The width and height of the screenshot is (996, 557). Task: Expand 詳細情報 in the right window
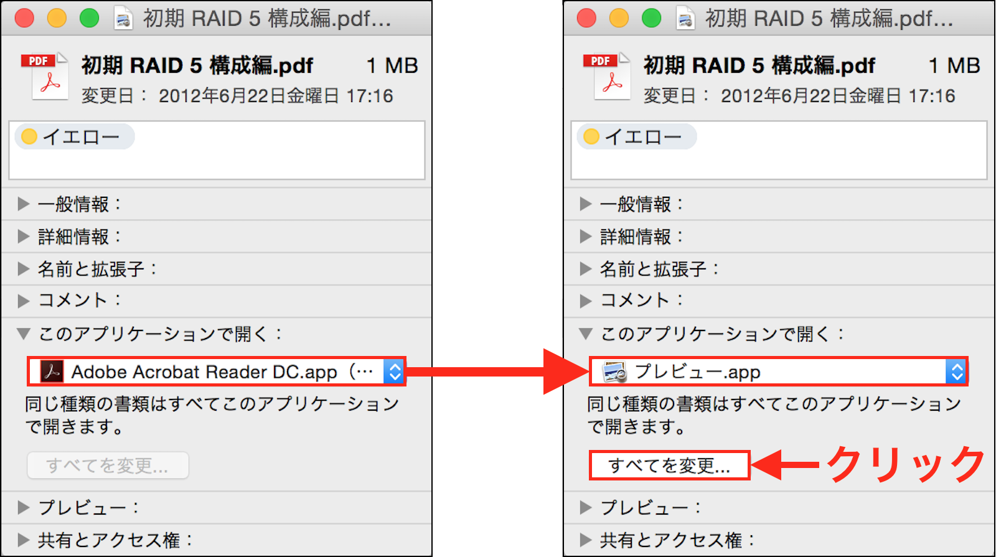586,236
